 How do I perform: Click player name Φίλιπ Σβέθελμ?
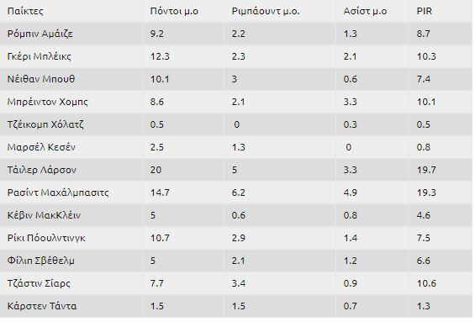coord(41,261)
